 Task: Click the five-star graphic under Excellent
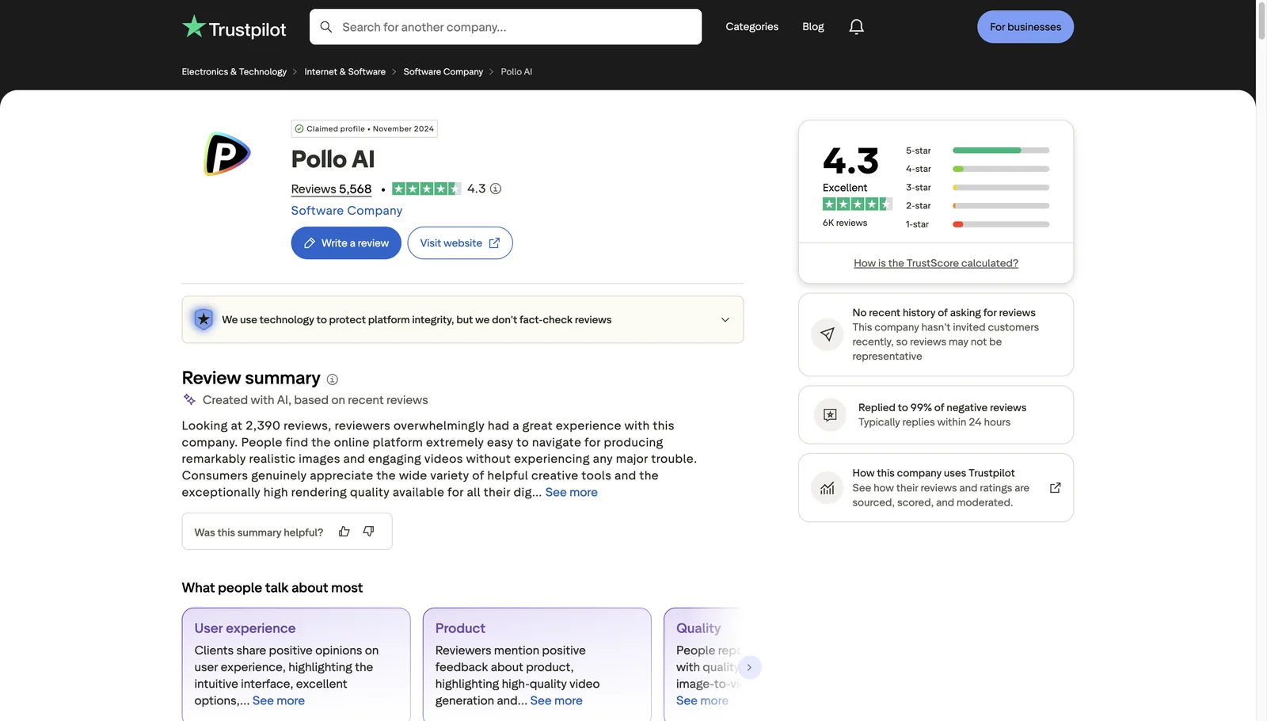click(x=858, y=204)
